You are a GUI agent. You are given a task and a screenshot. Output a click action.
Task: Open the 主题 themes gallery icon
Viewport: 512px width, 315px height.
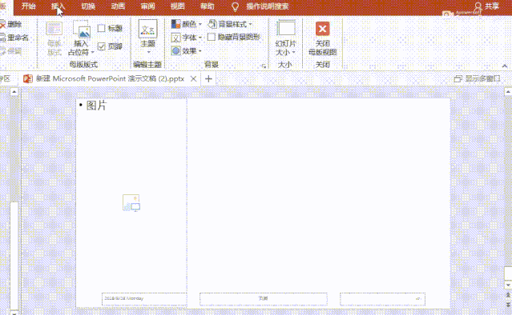[x=147, y=29]
